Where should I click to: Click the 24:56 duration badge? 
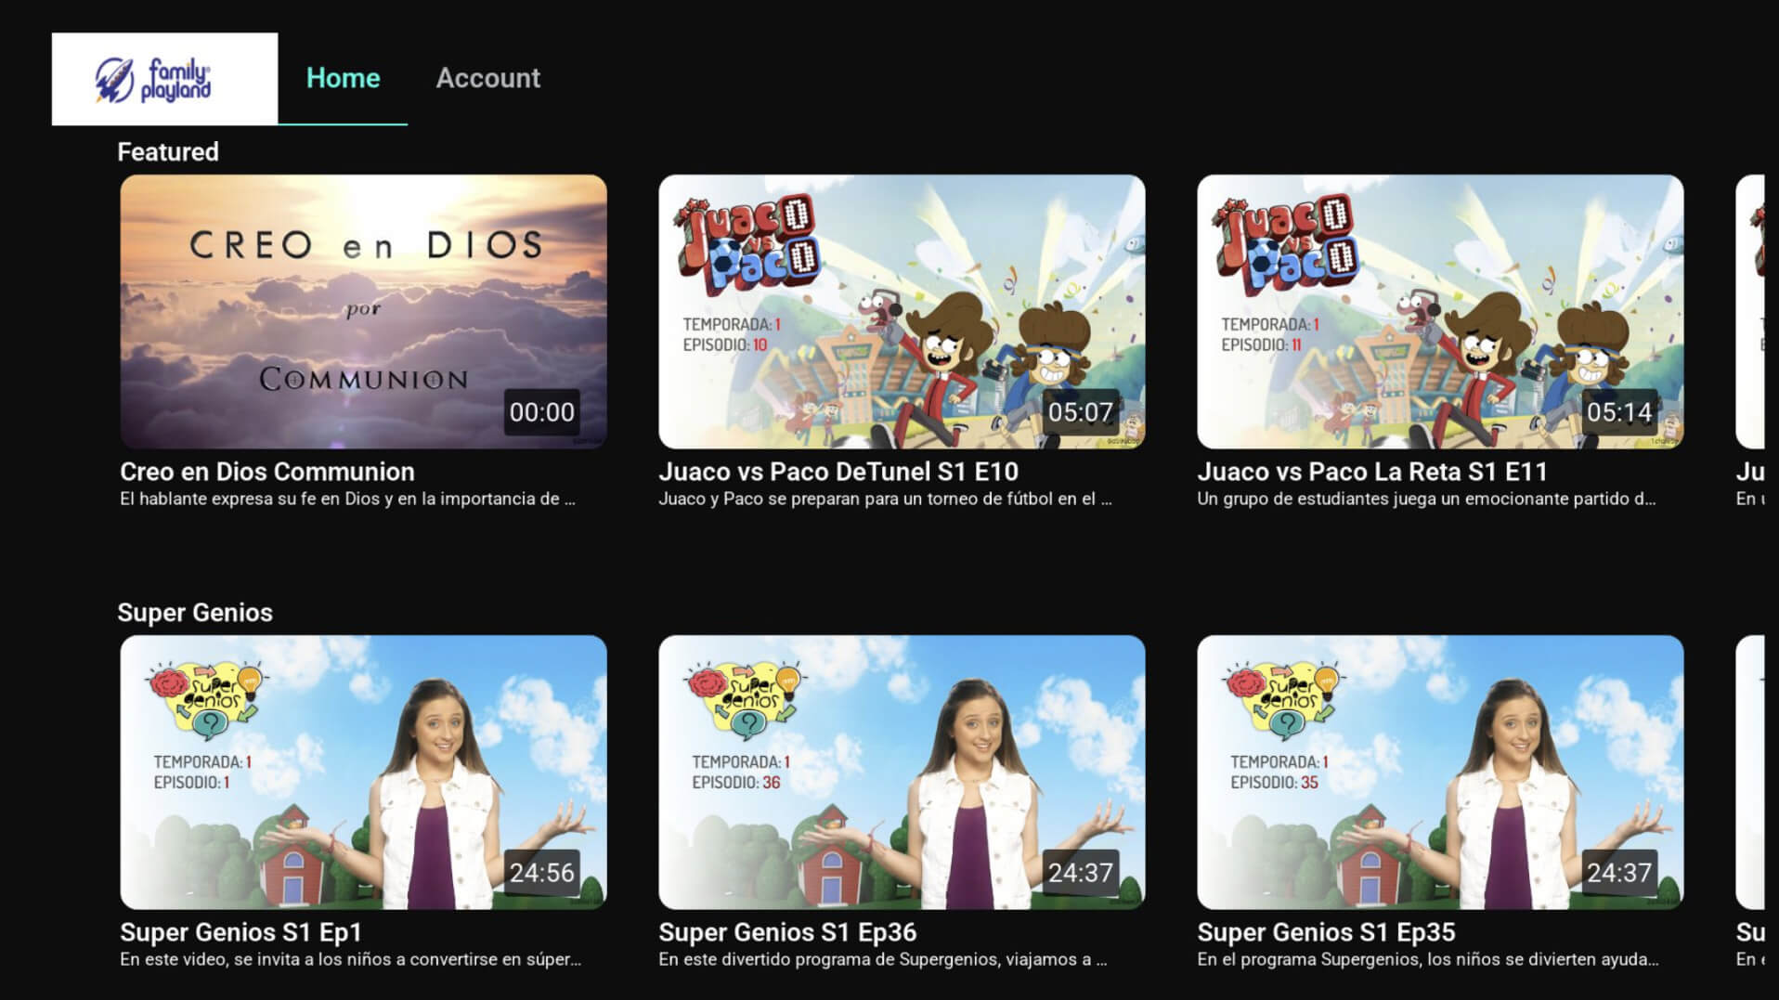click(541, 873)
